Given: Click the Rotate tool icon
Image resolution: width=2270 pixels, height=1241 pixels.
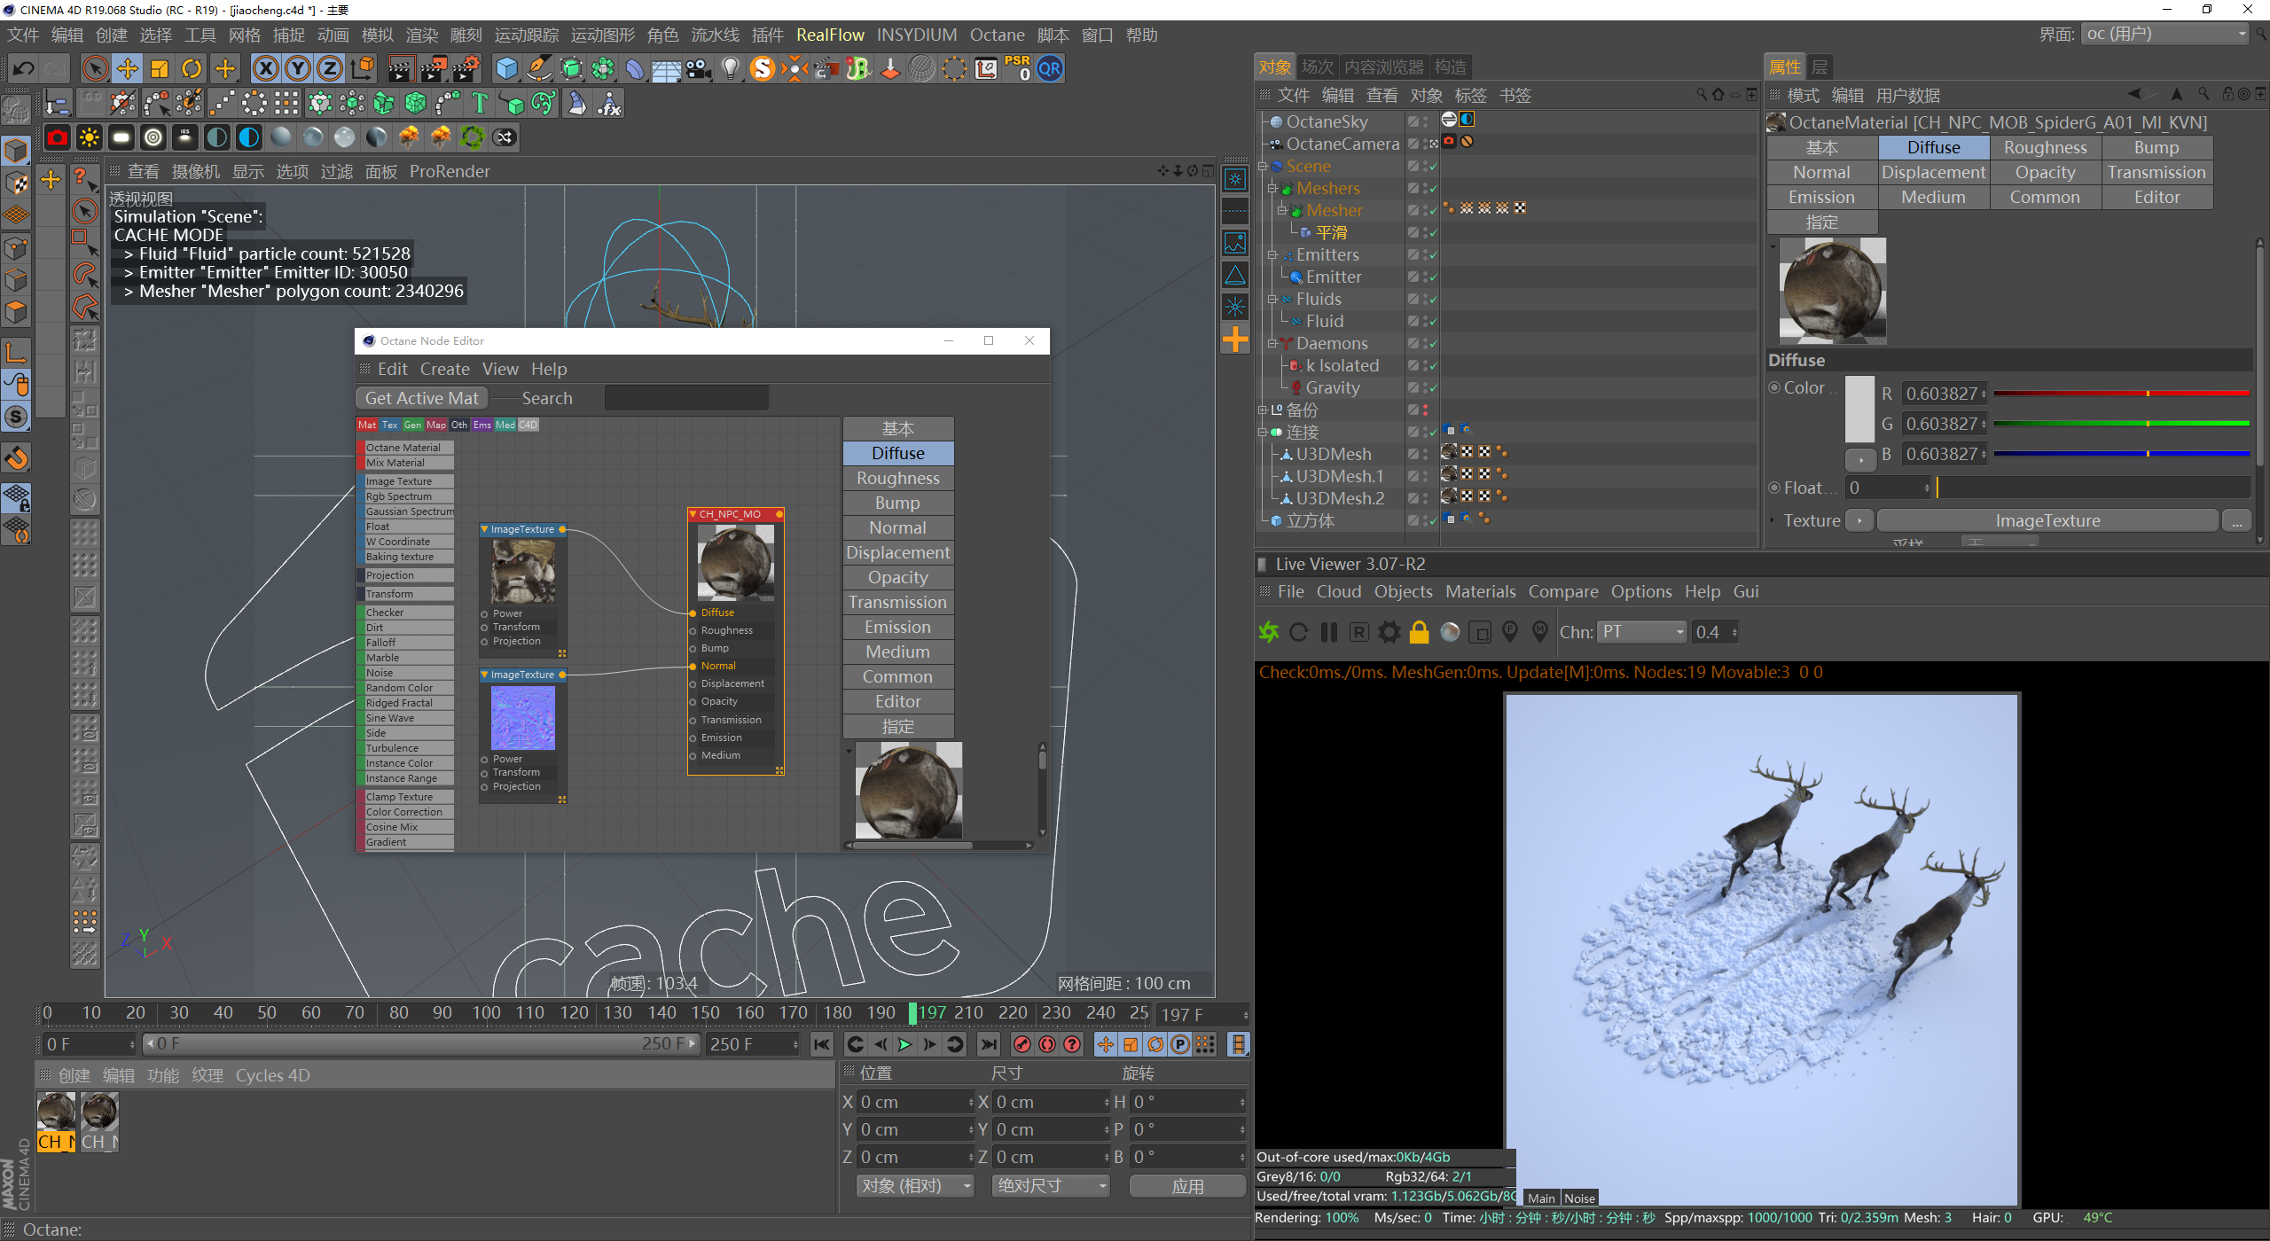Looking at the screenshot, I should pyautogui.click(x=192, y=68).
